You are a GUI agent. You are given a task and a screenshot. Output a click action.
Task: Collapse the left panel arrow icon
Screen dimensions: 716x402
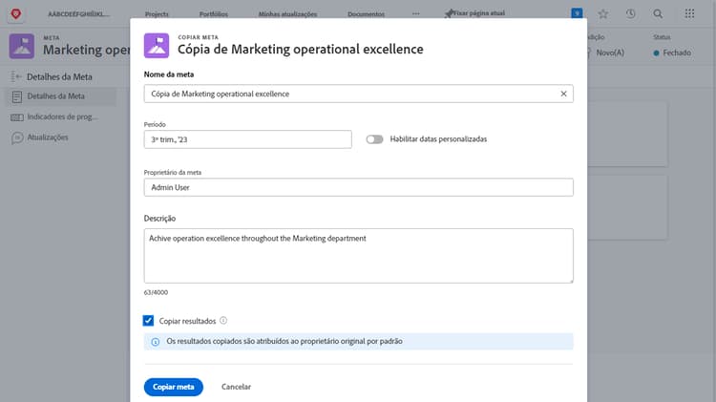(x=16, y=76)
